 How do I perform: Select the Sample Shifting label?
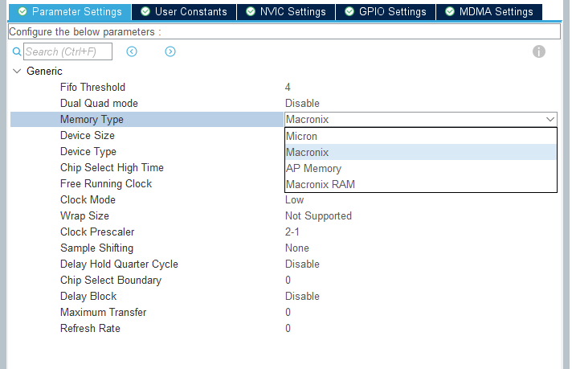click(96, 248)
